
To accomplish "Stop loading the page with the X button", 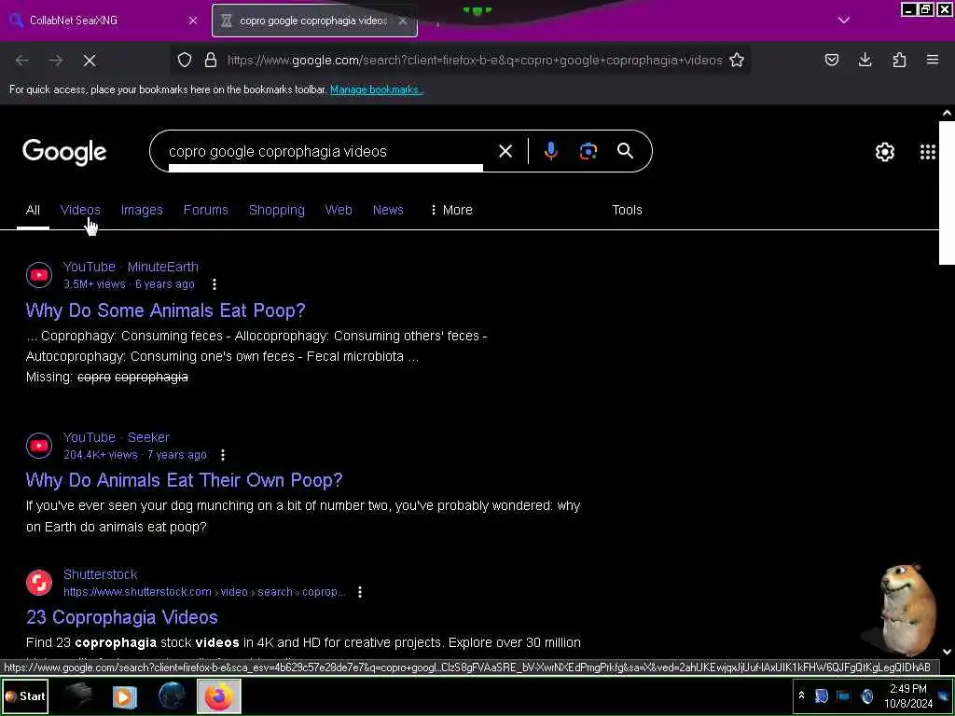I will [89, 61].
